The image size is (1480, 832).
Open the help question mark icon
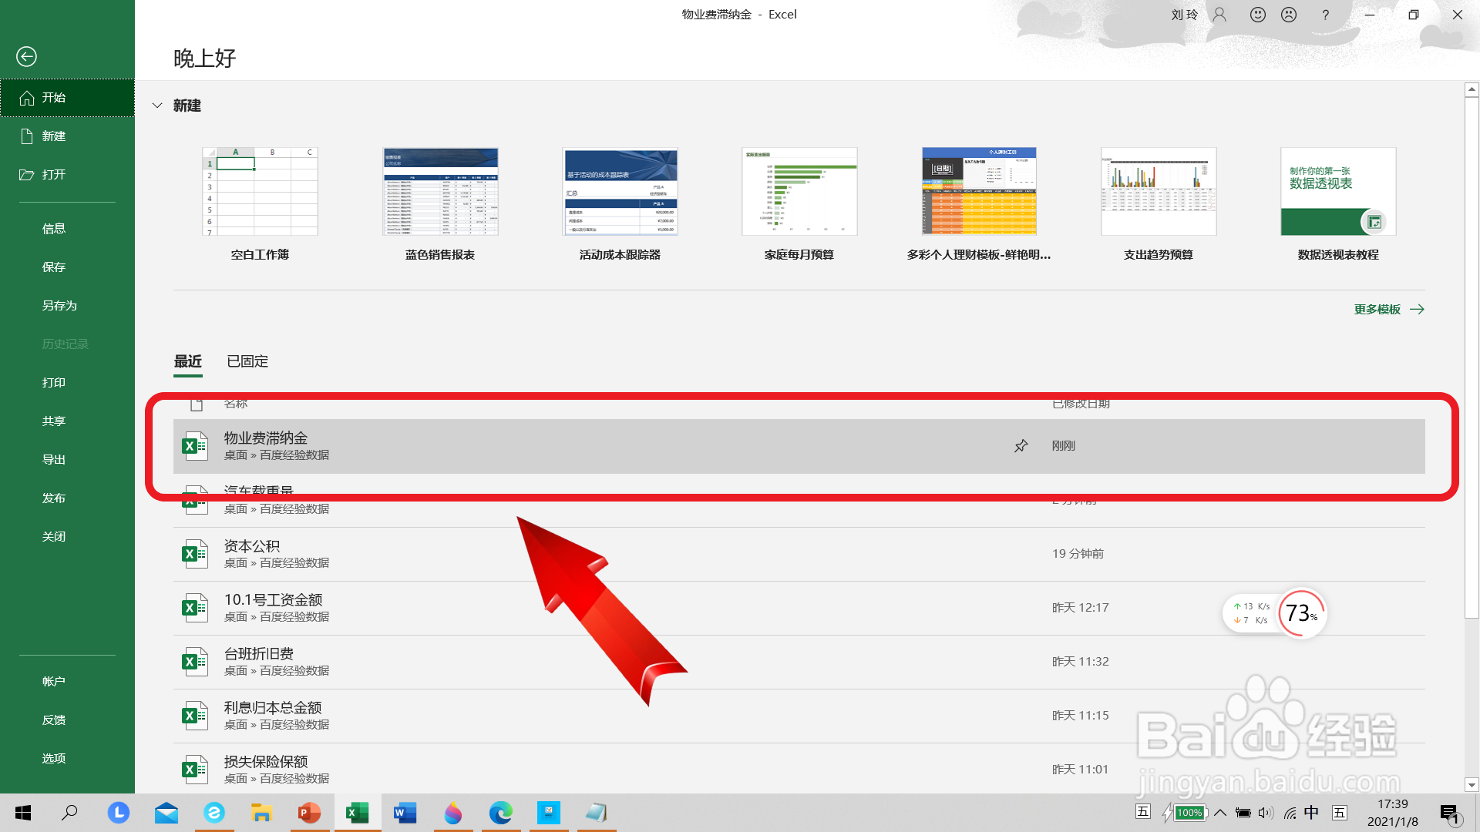1325,15
